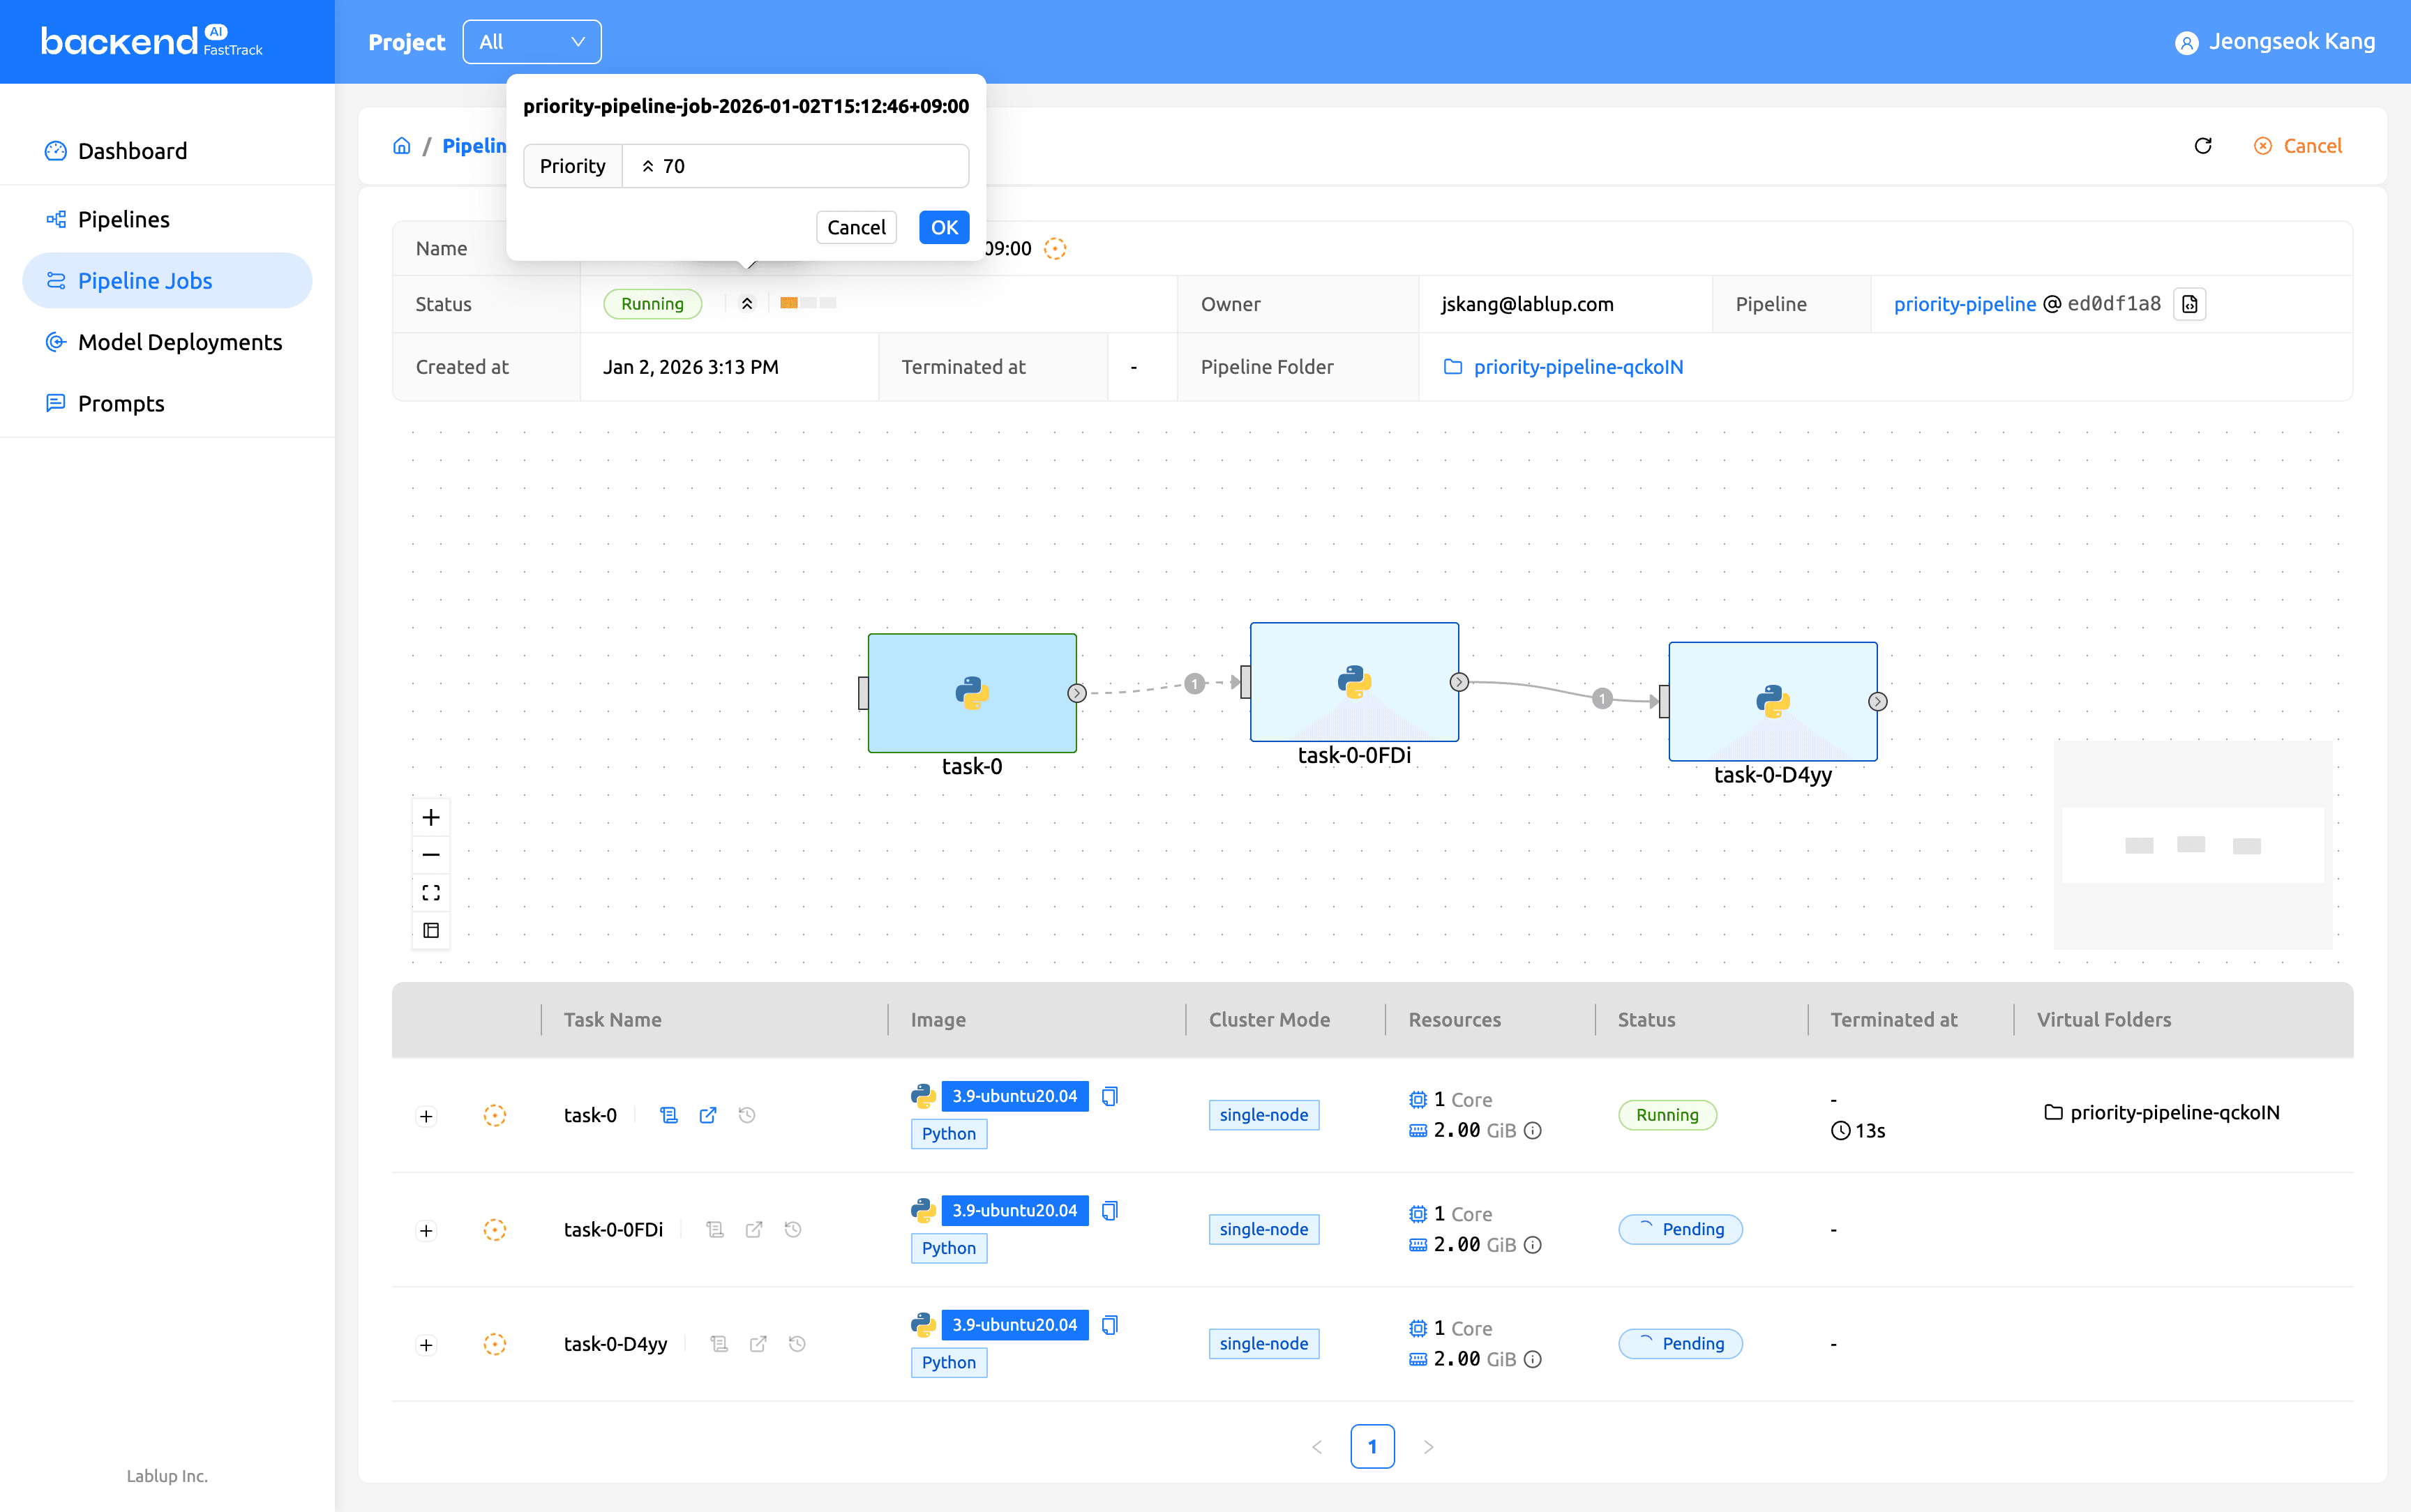Open the Project dropdown
The height and width of the screenshot is (1512, 2411).
pyautogui.click(x=531, y=42)
